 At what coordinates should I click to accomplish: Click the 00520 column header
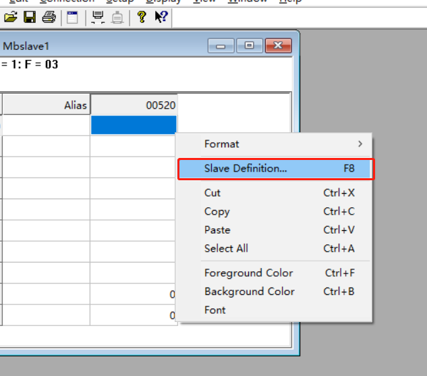(x=134, y=105)
